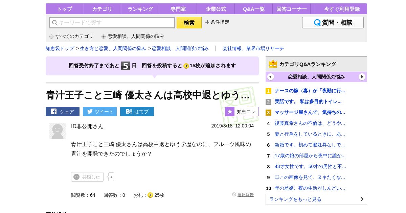Select the 恋愛相談、人間関係の悩み radio button

(104, 37)
